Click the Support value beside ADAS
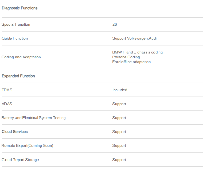Viewport: 203px width, 169px height. (119, 104)
